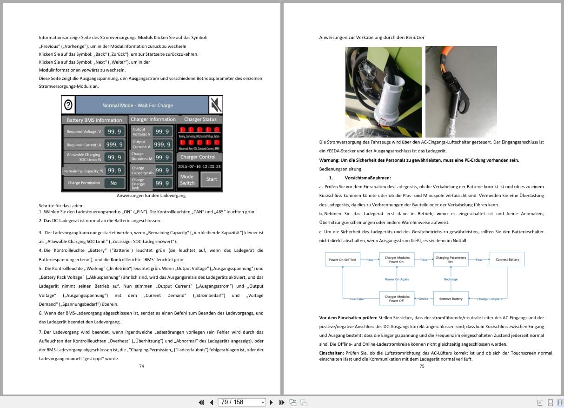Click Mode Switch button in charger screen image
564x408 pixels.
(x=187, y=179)
